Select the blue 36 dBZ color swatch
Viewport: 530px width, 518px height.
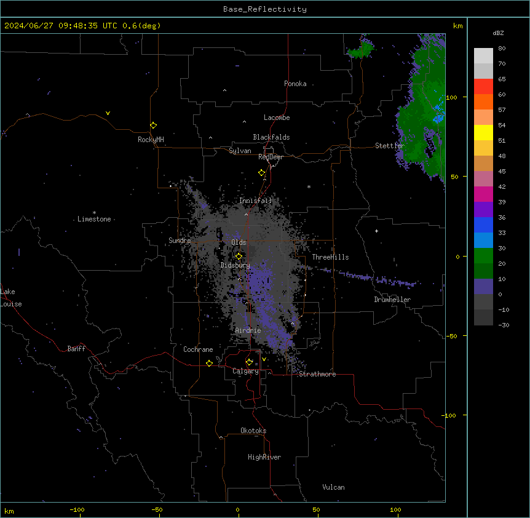click(483, 225)
